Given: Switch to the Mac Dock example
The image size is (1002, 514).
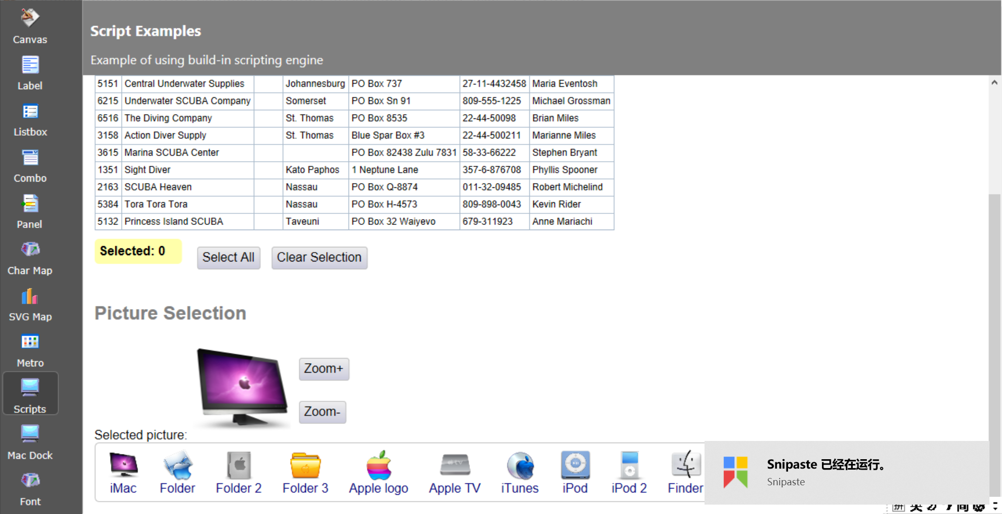Looking at the screenshot, I should pos(30,441).
